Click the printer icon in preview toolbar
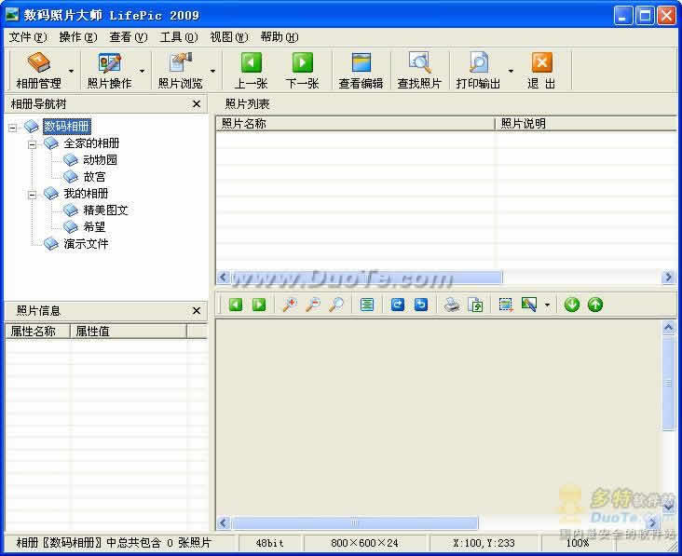682x556 pixels. point(452,305)
